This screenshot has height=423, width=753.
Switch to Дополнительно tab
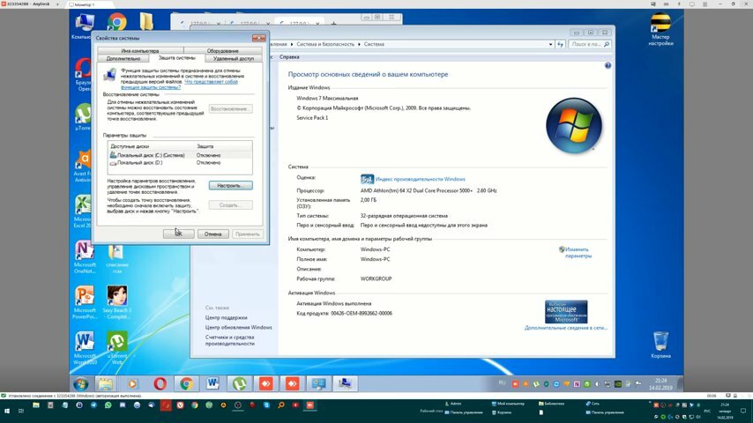[x=123, y=58]
